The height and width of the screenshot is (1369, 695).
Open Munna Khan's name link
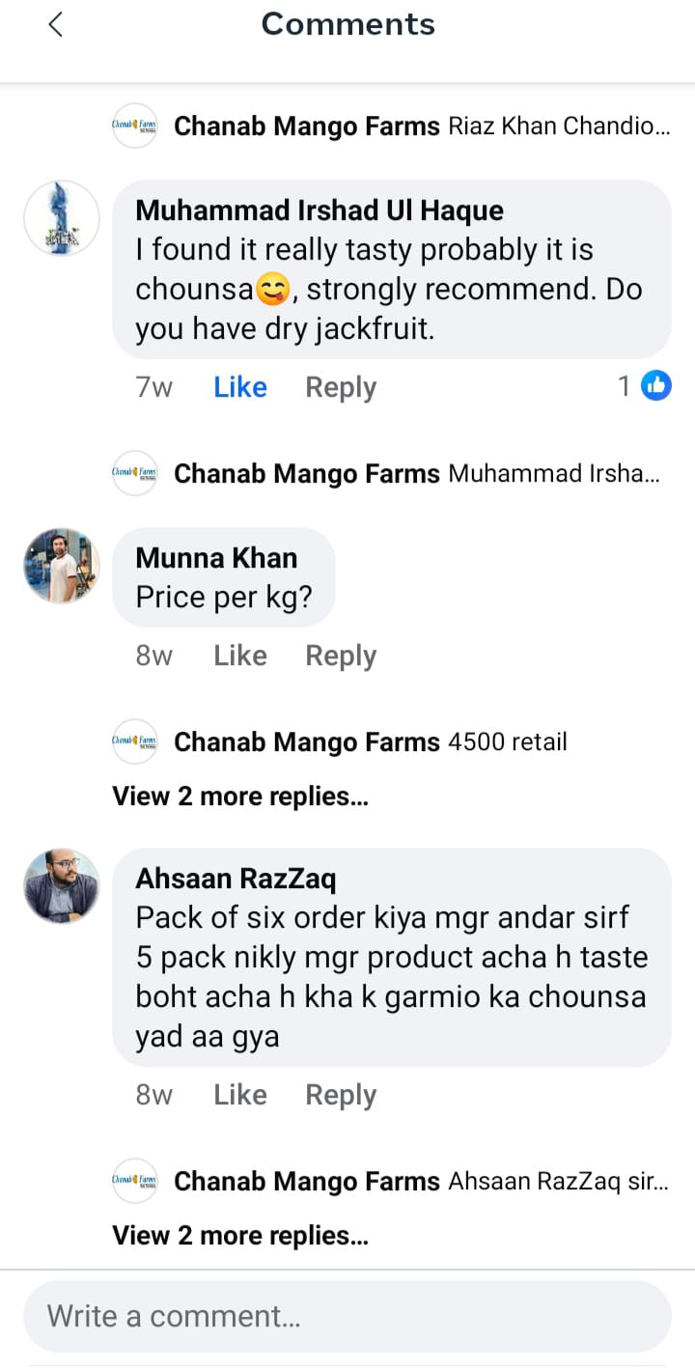point(216,558)
